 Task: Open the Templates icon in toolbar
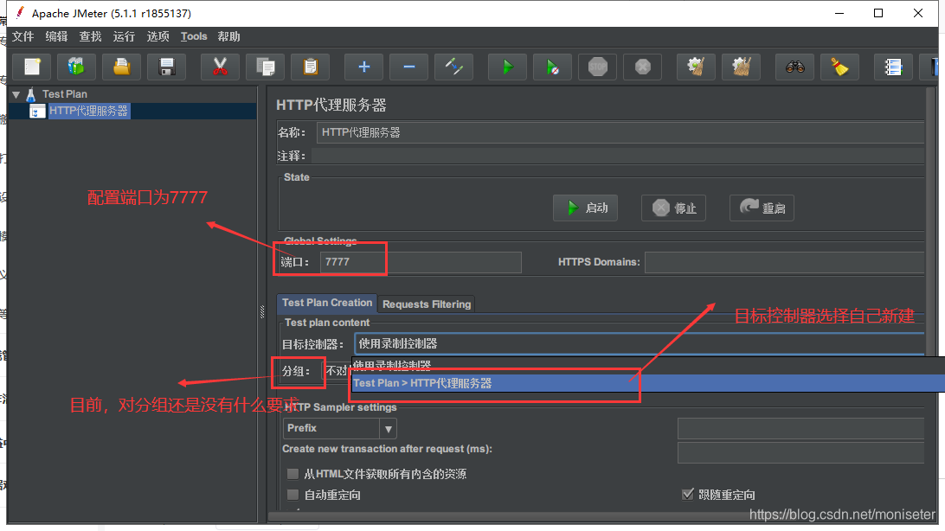tap(76, 67)
